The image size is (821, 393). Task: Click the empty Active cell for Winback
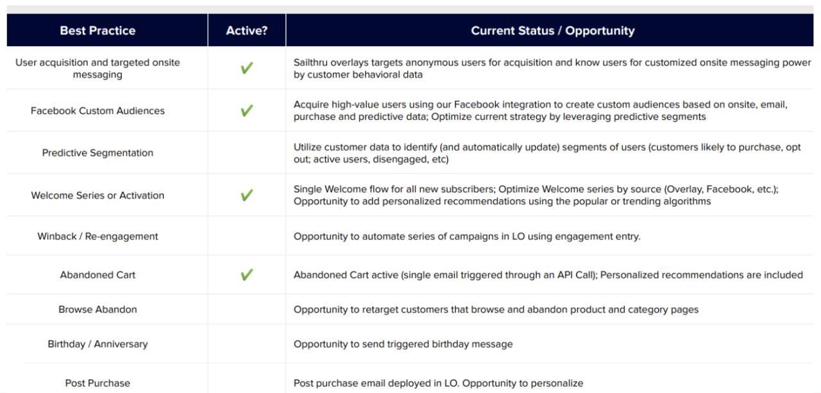click(x=246, y=236)
